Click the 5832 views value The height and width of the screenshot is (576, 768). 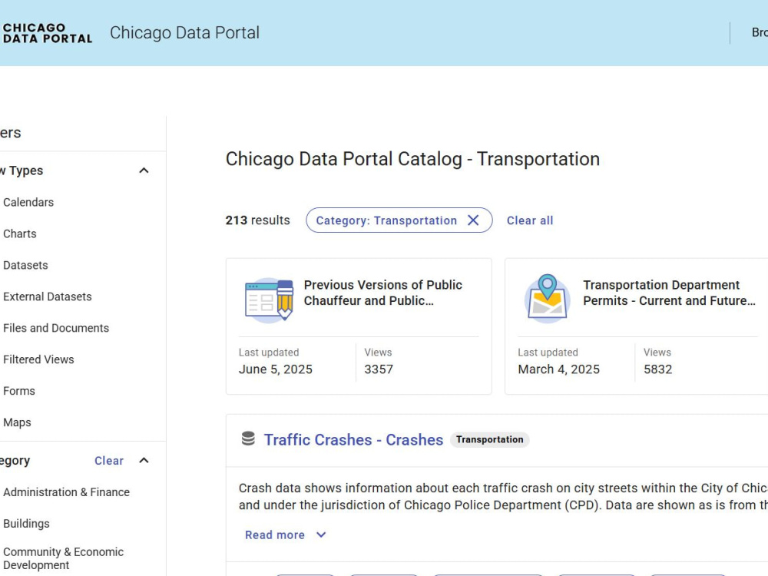coord(658,369)
